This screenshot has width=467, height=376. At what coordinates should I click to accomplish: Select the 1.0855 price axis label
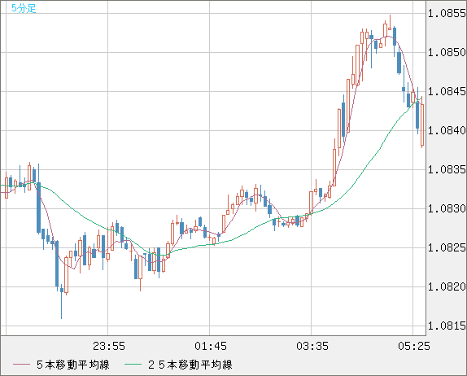[447, 13]
